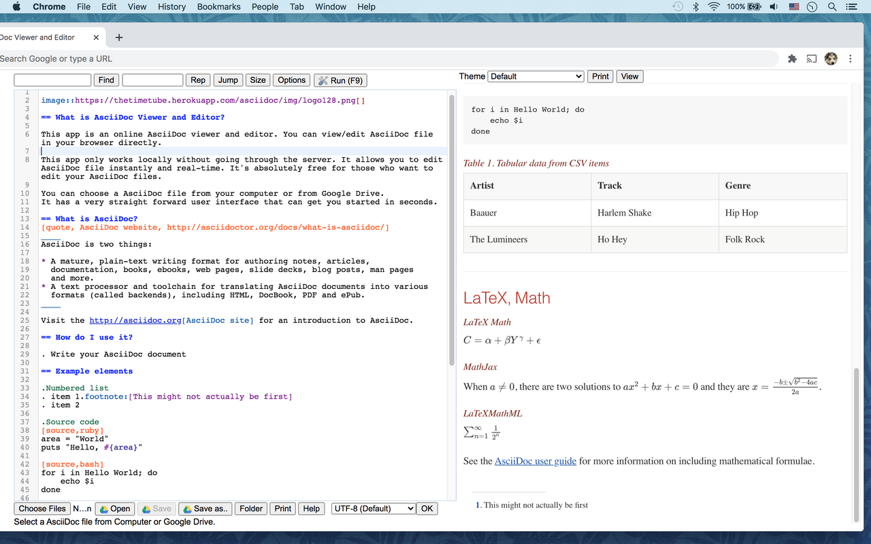Viewport: 871px width, 544px height.
Task: Click the Chrome cast media icon
Action: point(811,59)
